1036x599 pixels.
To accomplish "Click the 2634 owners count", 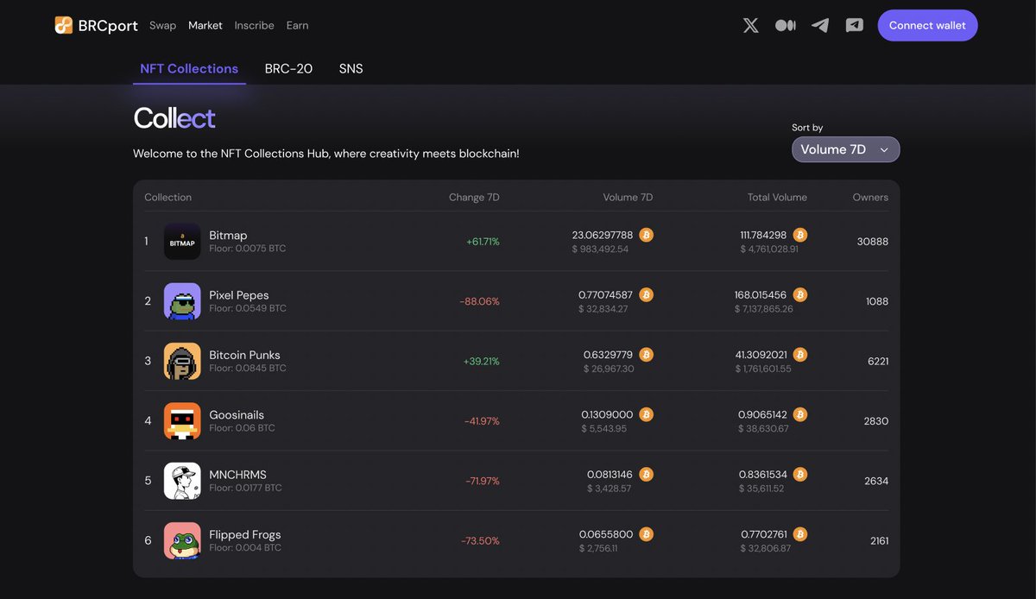I will [876, 481].
